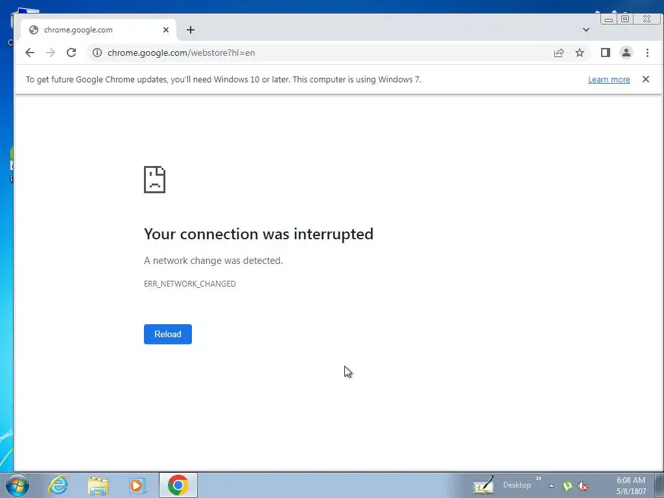This screenshot has height=498, width=664.
Task: Open the tablet input panel icon
Action: (484, 485)
